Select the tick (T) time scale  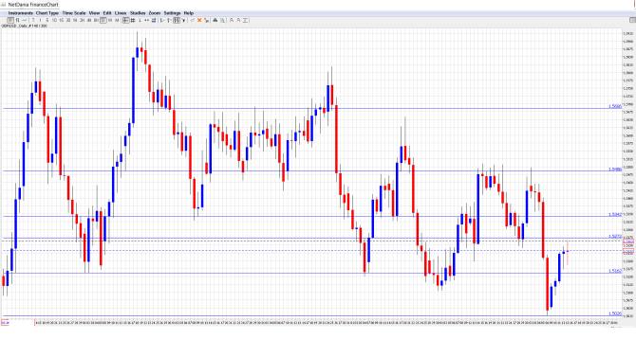pyautogui.click(x=33, y=20)
